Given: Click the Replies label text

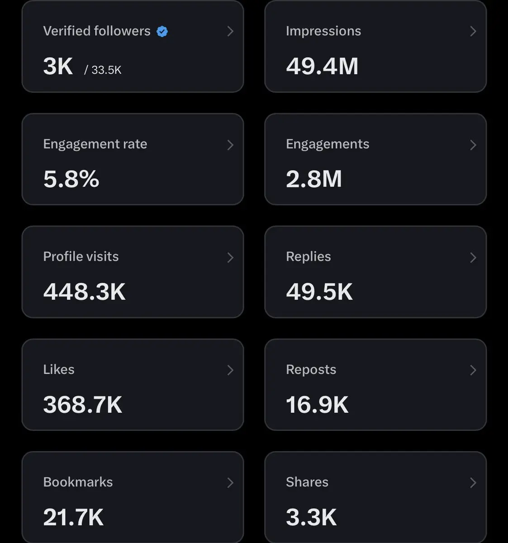Looking at the screenshot, I should coord(309,257).
